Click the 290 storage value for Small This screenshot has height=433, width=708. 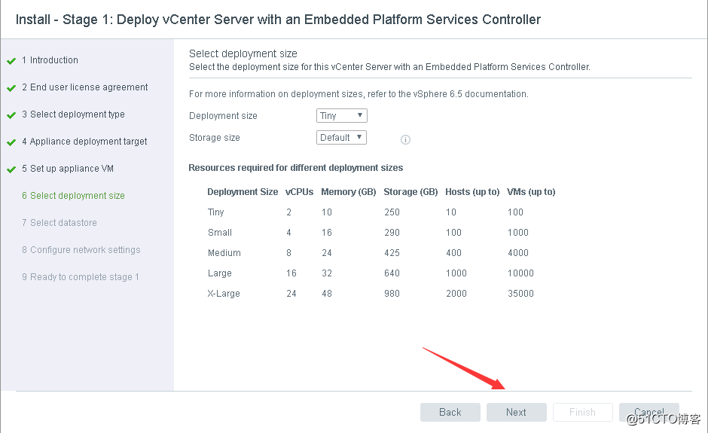[x=392, y=233]
